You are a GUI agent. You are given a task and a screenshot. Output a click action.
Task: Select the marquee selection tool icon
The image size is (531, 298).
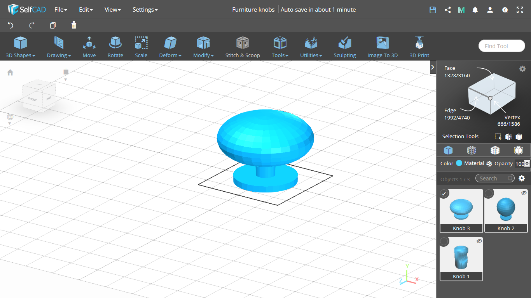pos(498,137)
